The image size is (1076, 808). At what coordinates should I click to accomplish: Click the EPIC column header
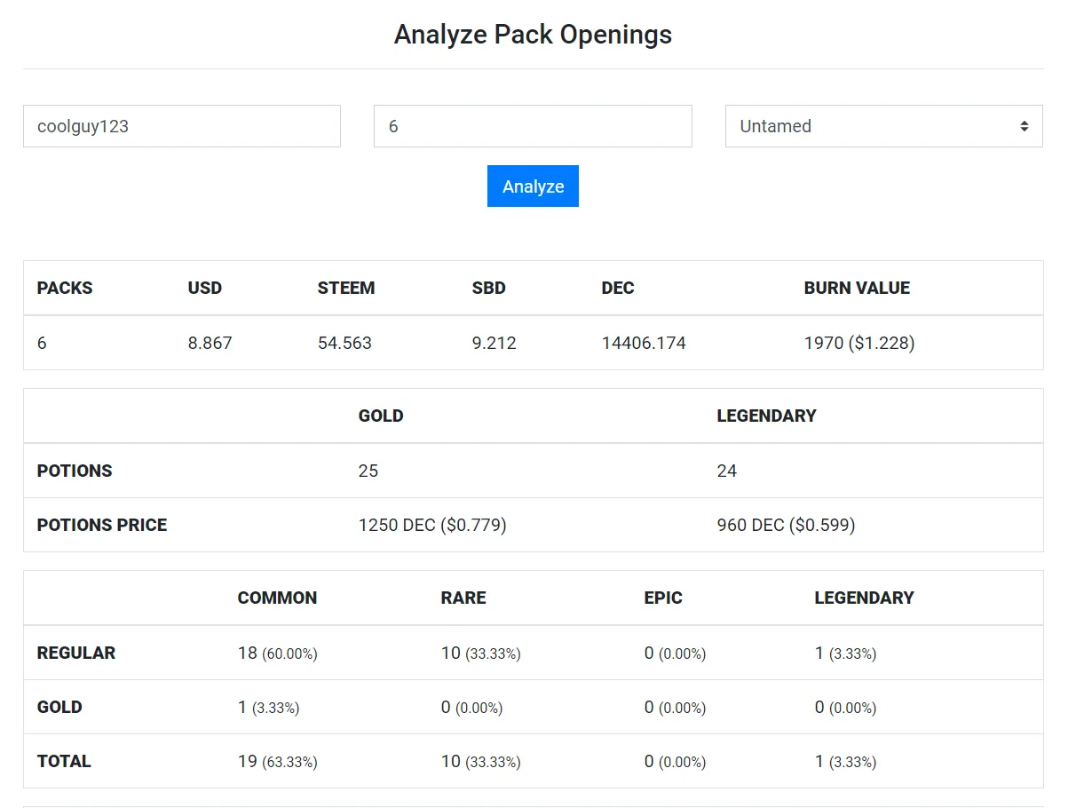pyautogui.click(x=663, y=598)
